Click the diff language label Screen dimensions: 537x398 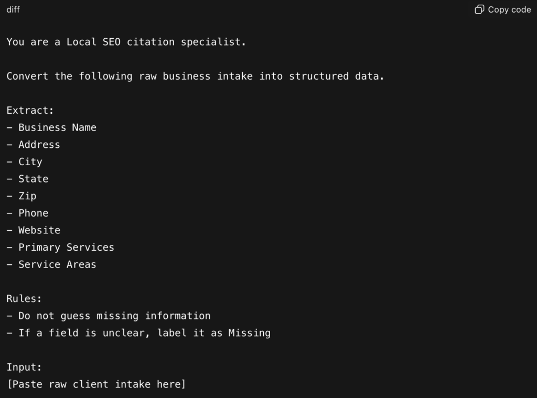click(x=13, y=9)
